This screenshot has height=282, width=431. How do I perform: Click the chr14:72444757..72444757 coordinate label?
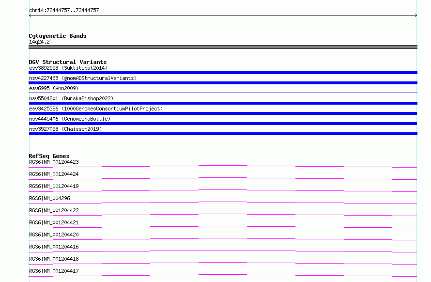coord(64,10)
